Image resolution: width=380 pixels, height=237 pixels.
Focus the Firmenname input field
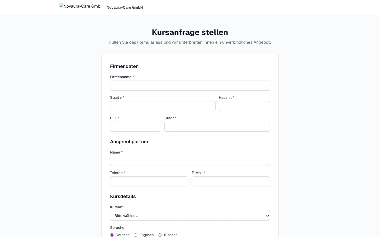pyautogui.click(x=190, y=86)
